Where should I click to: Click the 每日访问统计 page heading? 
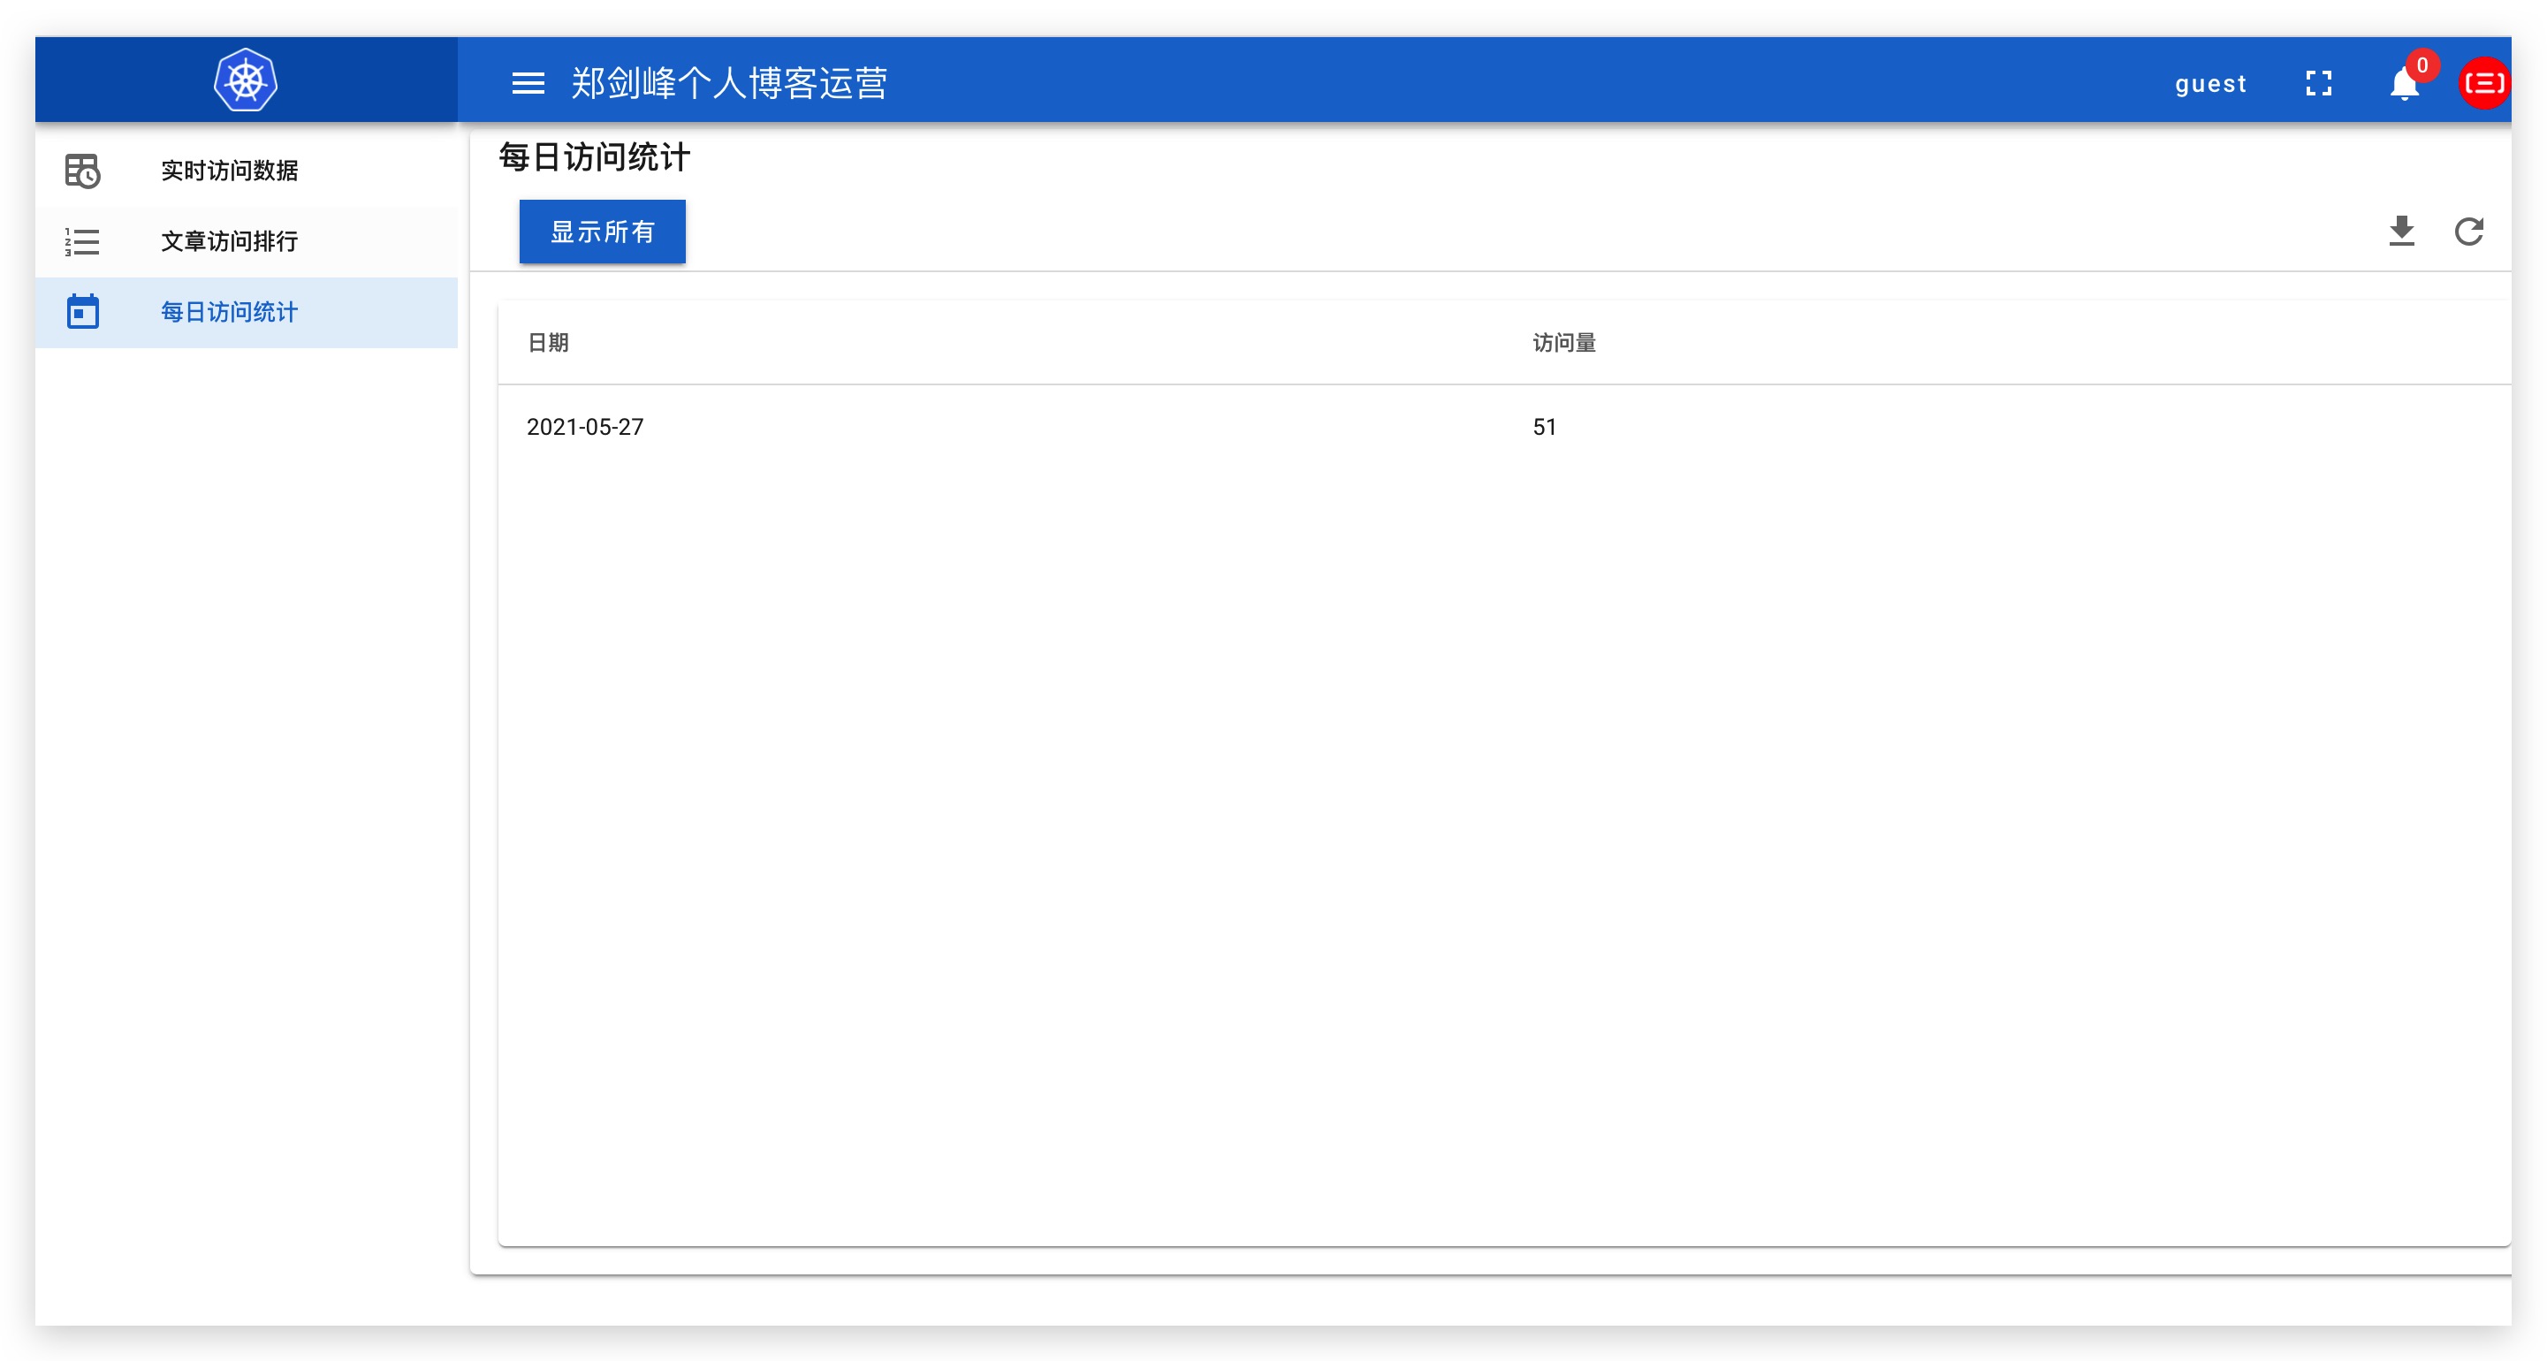click(x=594, y=156)
